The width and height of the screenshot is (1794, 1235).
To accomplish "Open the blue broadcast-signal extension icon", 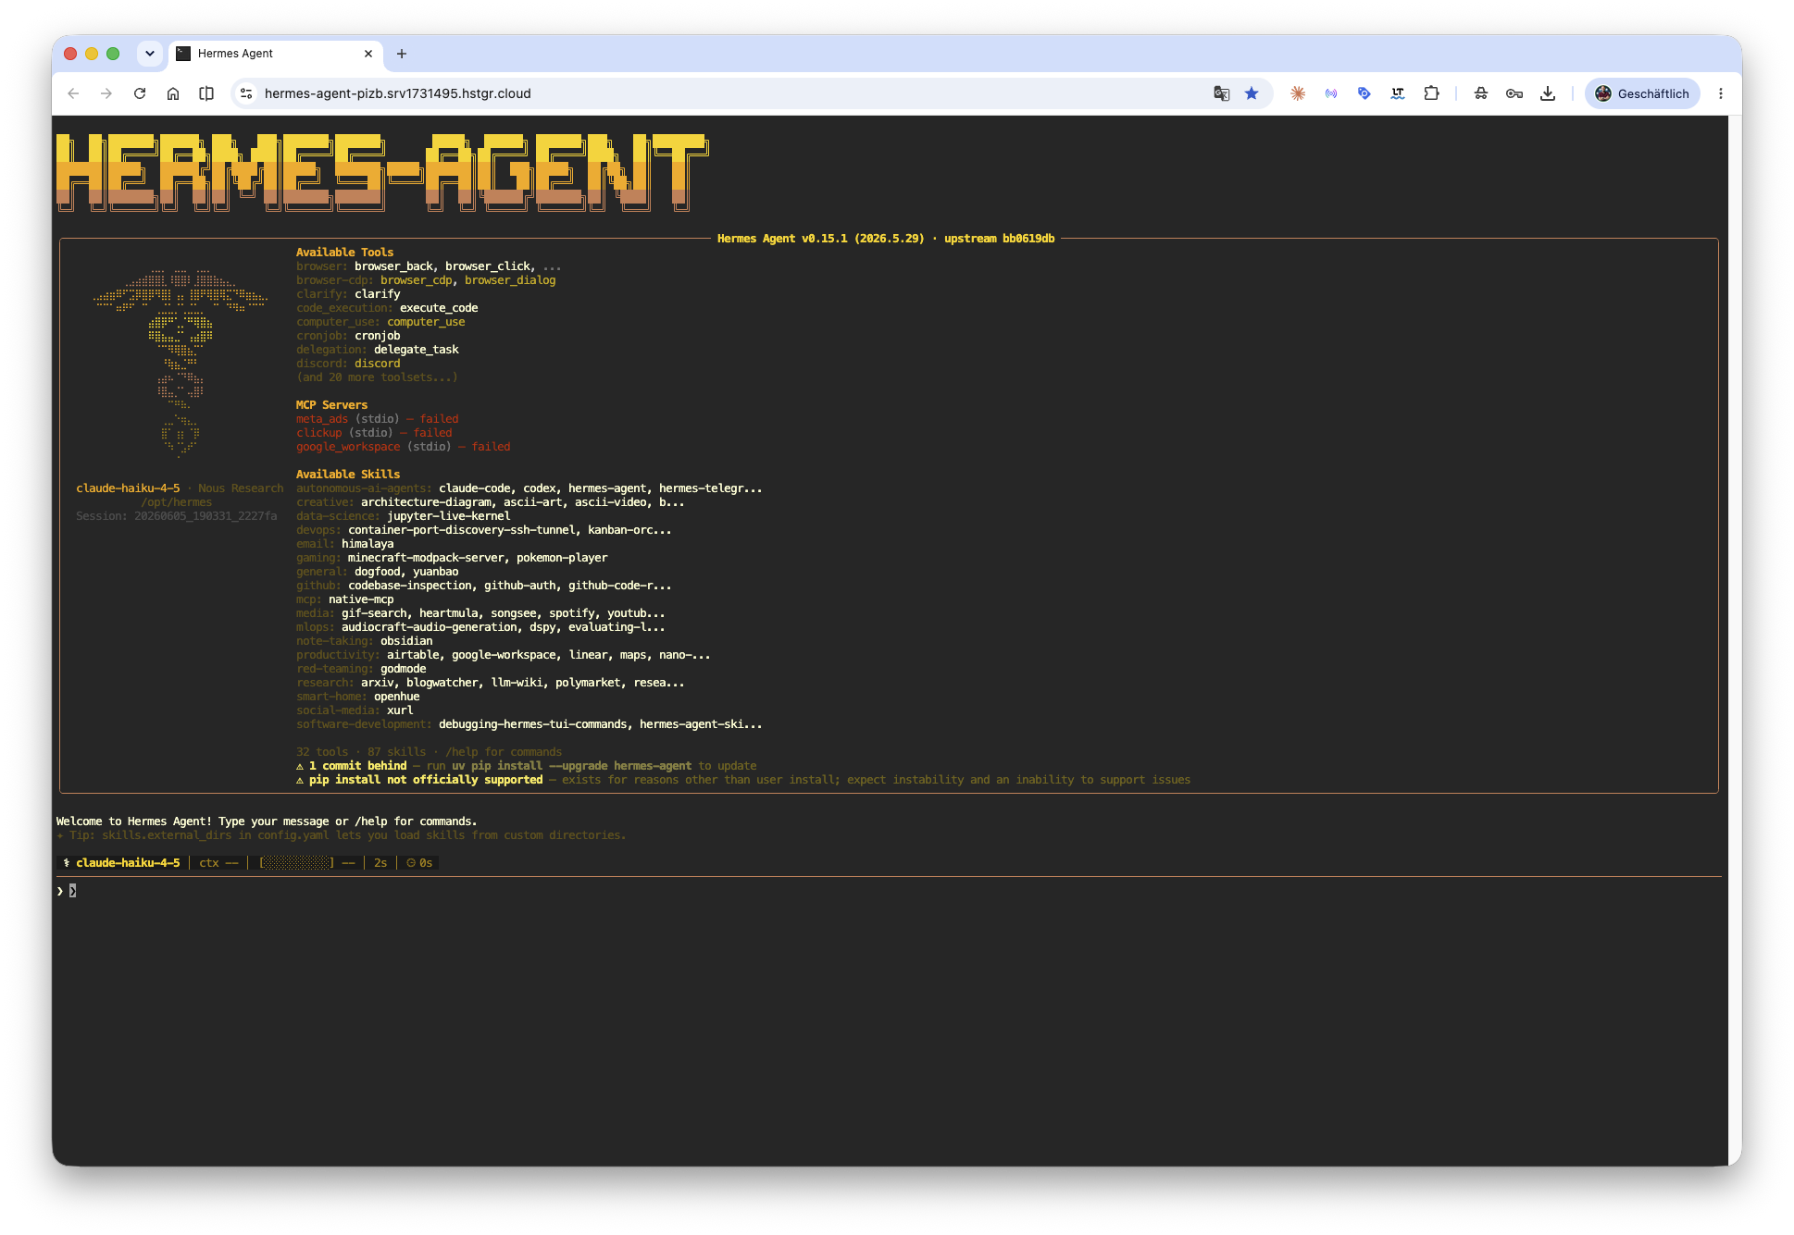I will tap(1331, 93).
